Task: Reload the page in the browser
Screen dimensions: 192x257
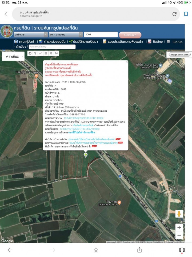Action: tap(174, 14)
